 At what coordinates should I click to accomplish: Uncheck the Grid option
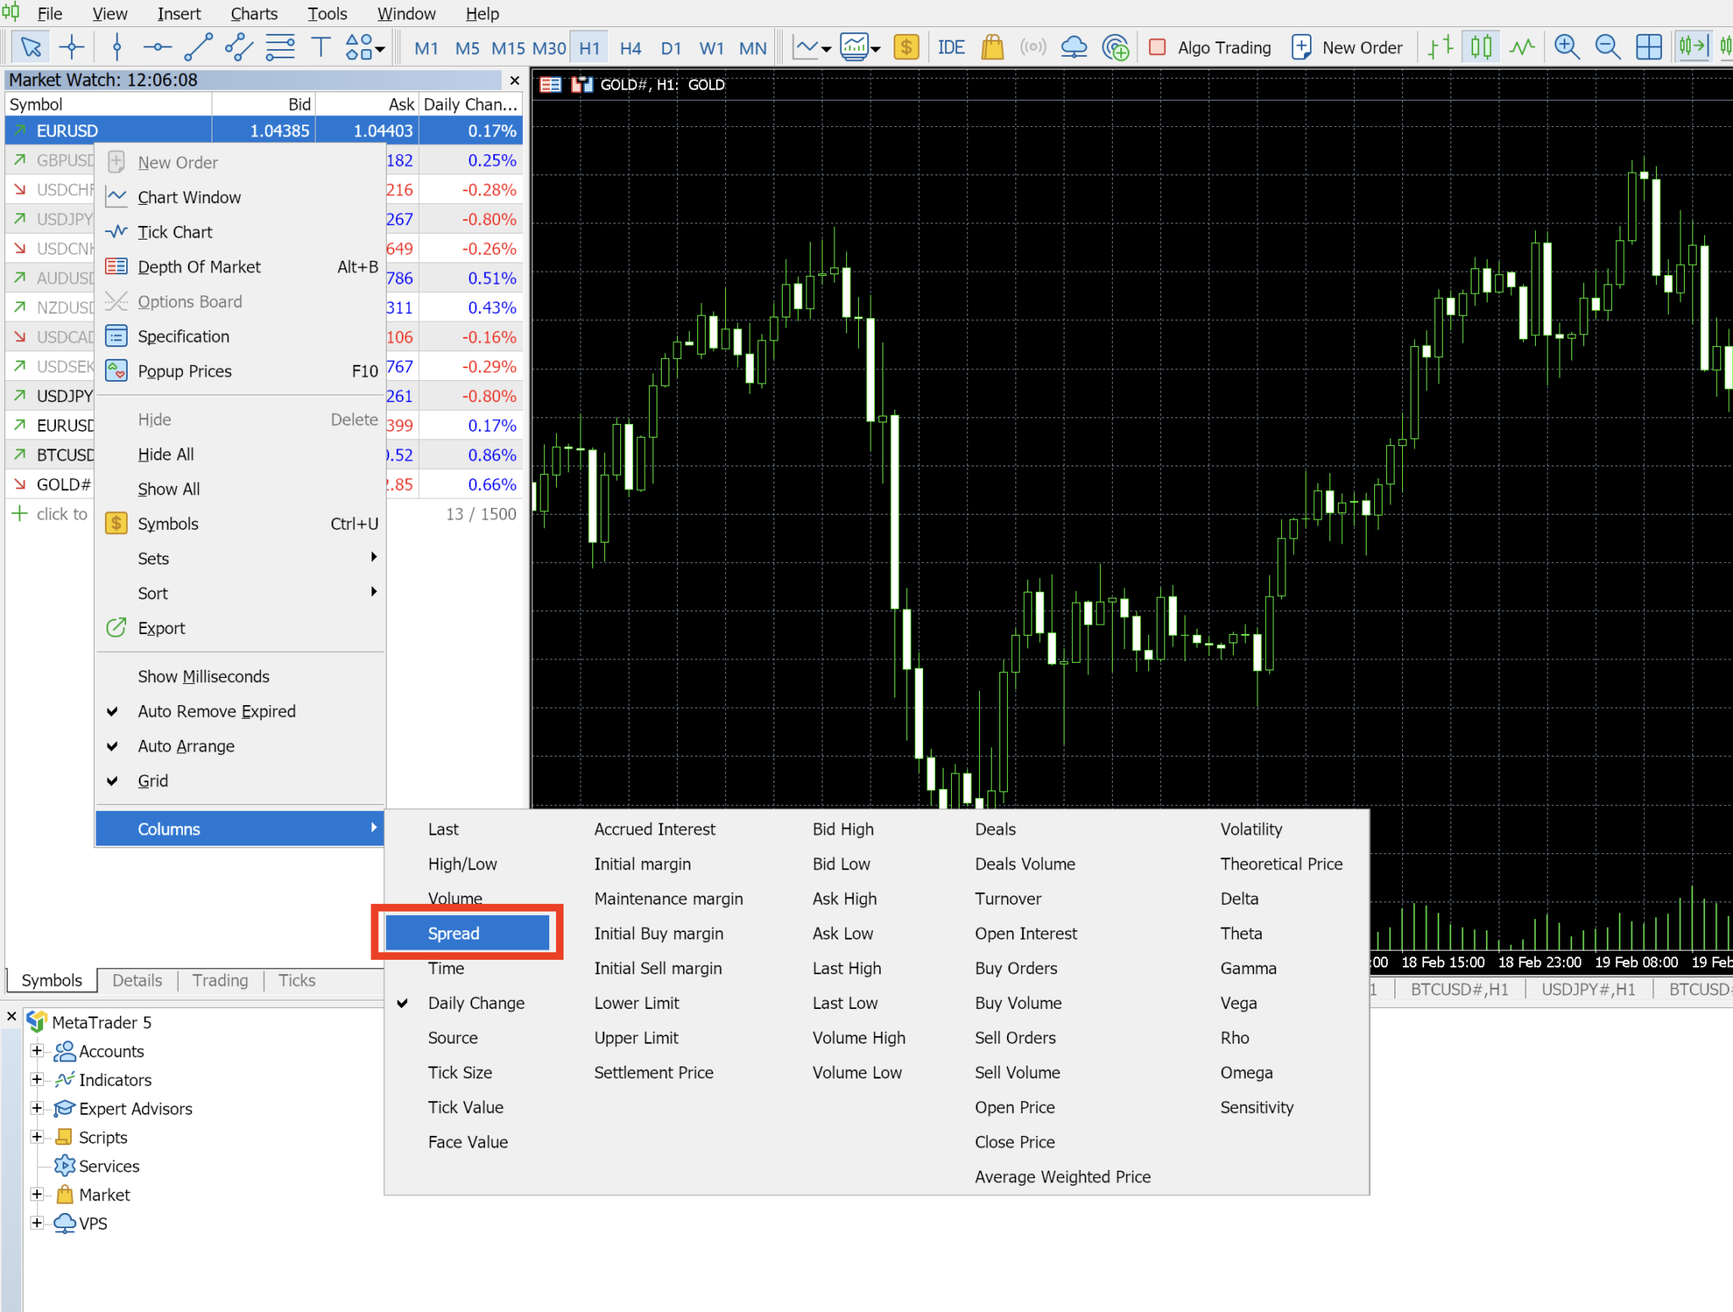pyautogui.click(x=153, y=780)
